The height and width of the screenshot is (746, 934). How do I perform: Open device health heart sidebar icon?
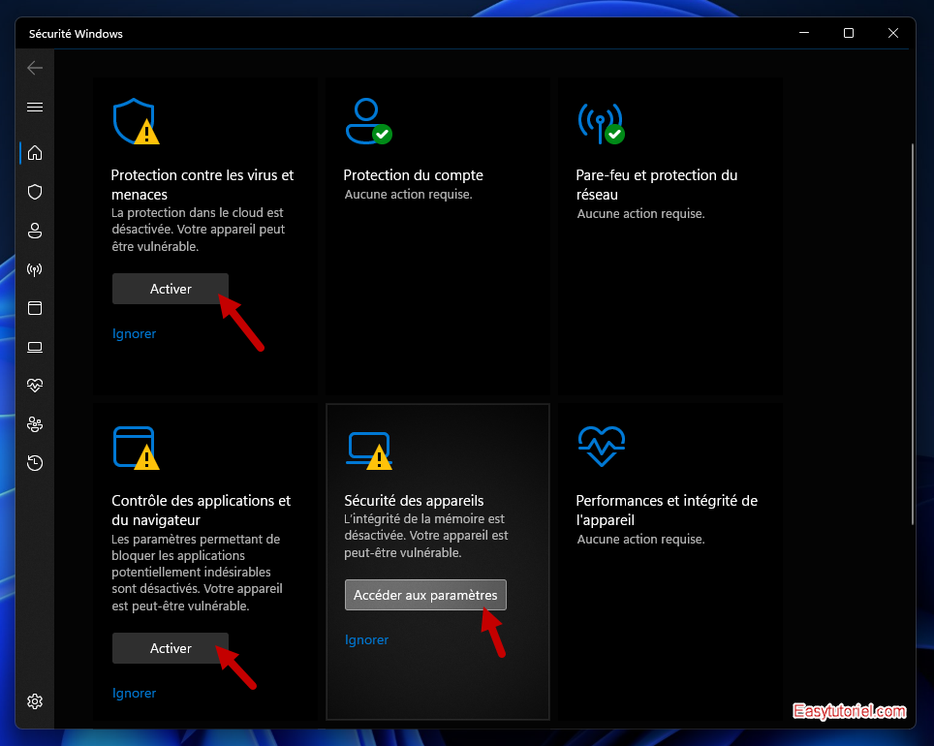click(35, 386)
